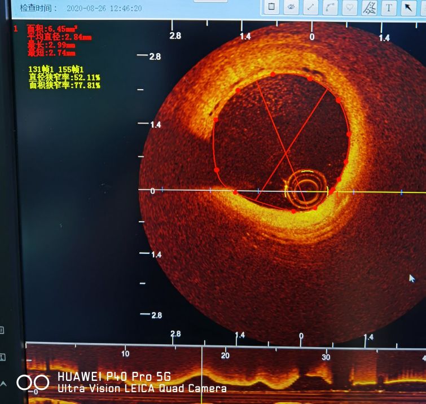Viewport: 426px width, 404px height.
Task: Select the text annotation T tool
Action: 389,7
